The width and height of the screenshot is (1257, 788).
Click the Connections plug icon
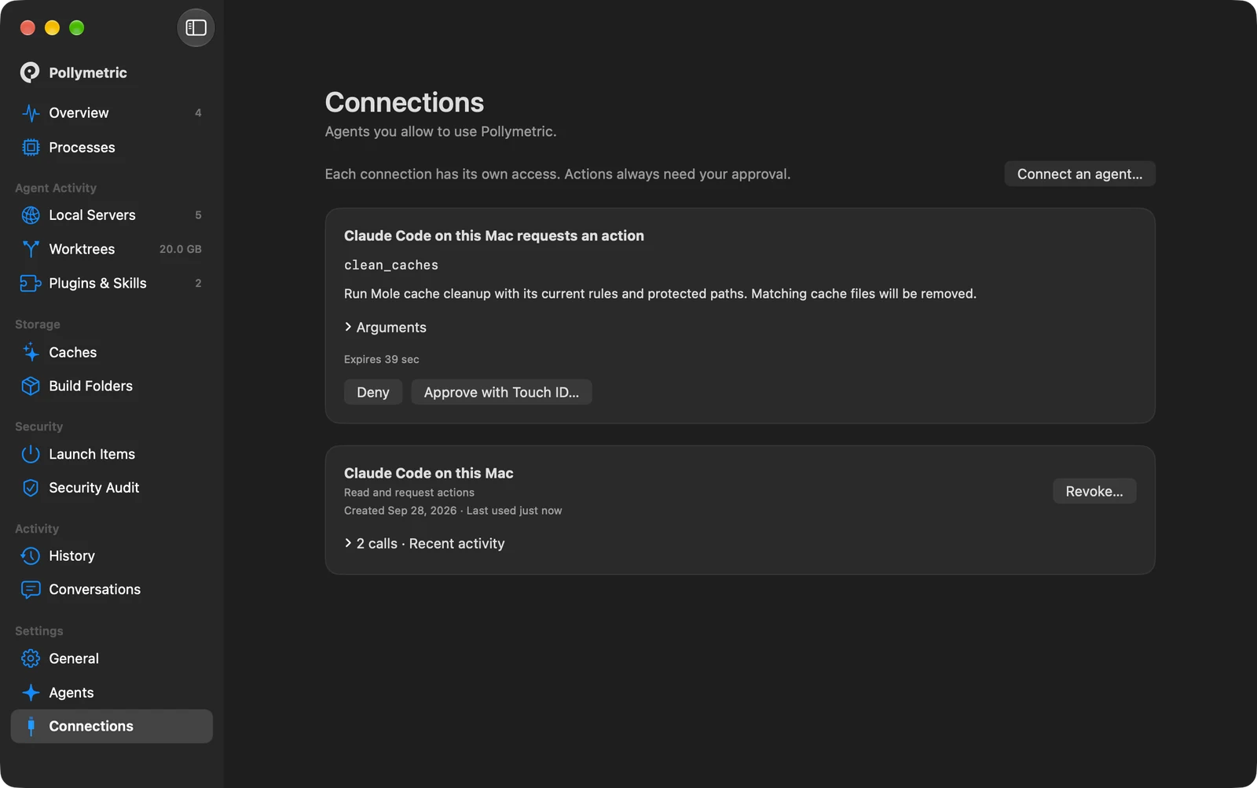pos(31,727)
